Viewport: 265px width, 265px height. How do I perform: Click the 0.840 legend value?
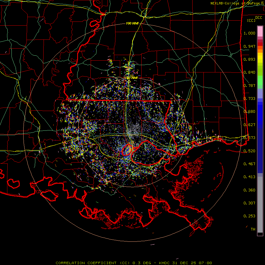coord(249,72)
